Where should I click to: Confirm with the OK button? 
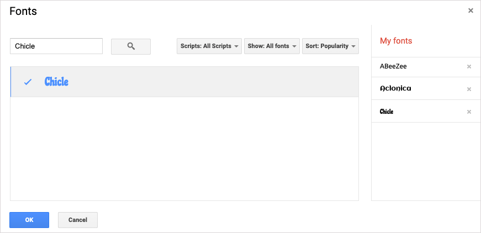tap(29, 220)
